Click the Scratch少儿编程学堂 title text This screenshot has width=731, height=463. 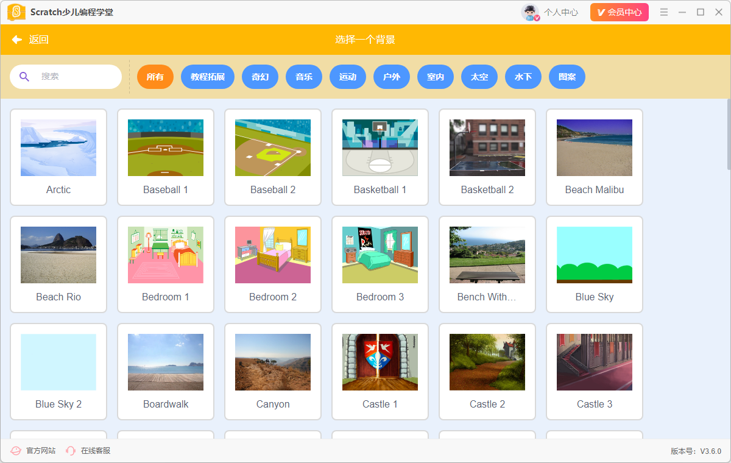click(x=72, y=12)
